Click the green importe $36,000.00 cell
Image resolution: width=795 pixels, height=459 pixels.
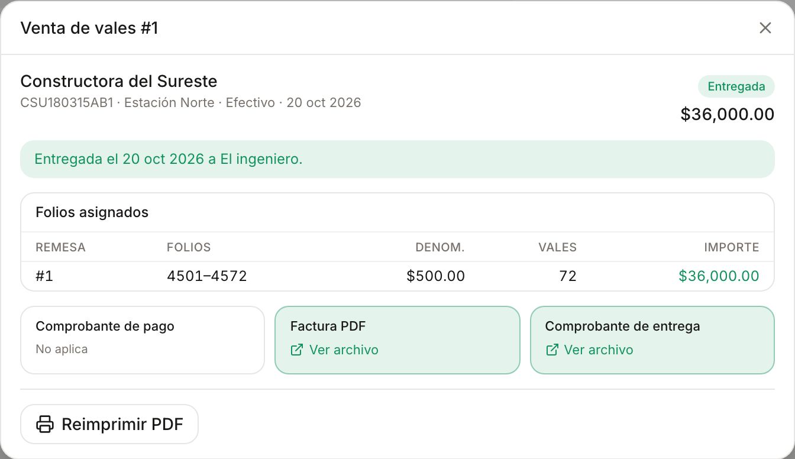[x=719, y=276]
